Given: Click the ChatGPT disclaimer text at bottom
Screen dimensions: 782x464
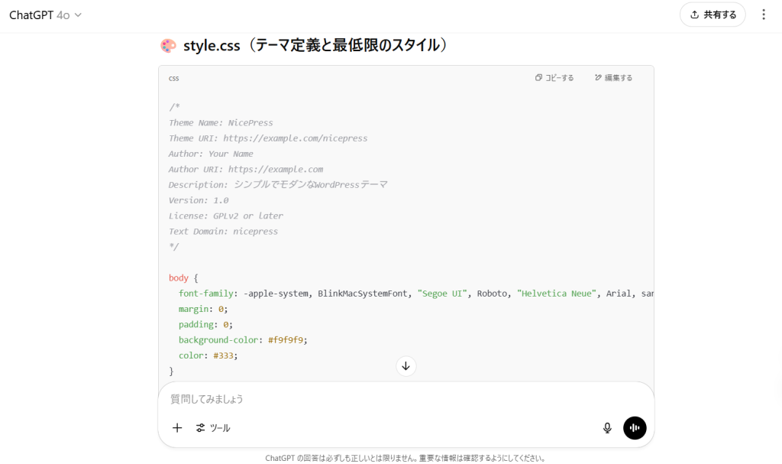Looking at the screenshot, I should (406, 458).
